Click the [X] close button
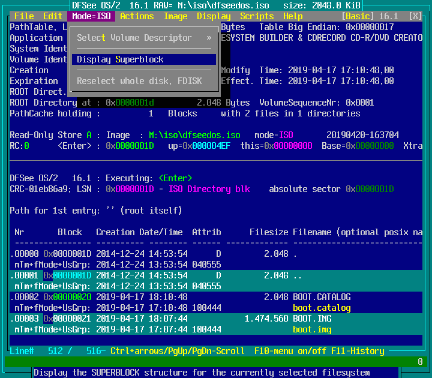Viewport: 432px width, 378px height. click(415, 16)
